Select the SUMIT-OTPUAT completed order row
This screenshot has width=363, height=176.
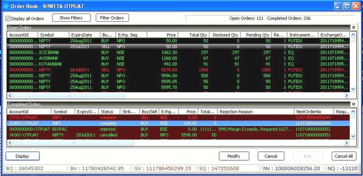(x=178, y=123)
